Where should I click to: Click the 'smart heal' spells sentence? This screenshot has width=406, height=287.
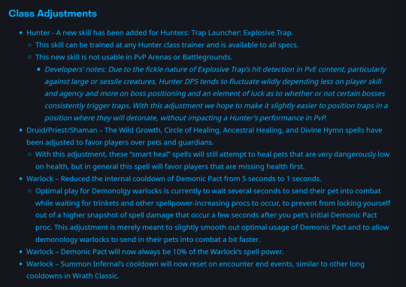point(212,161)
